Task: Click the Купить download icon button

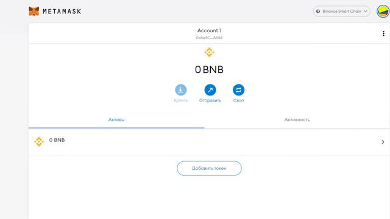Action: click(181, 90)
